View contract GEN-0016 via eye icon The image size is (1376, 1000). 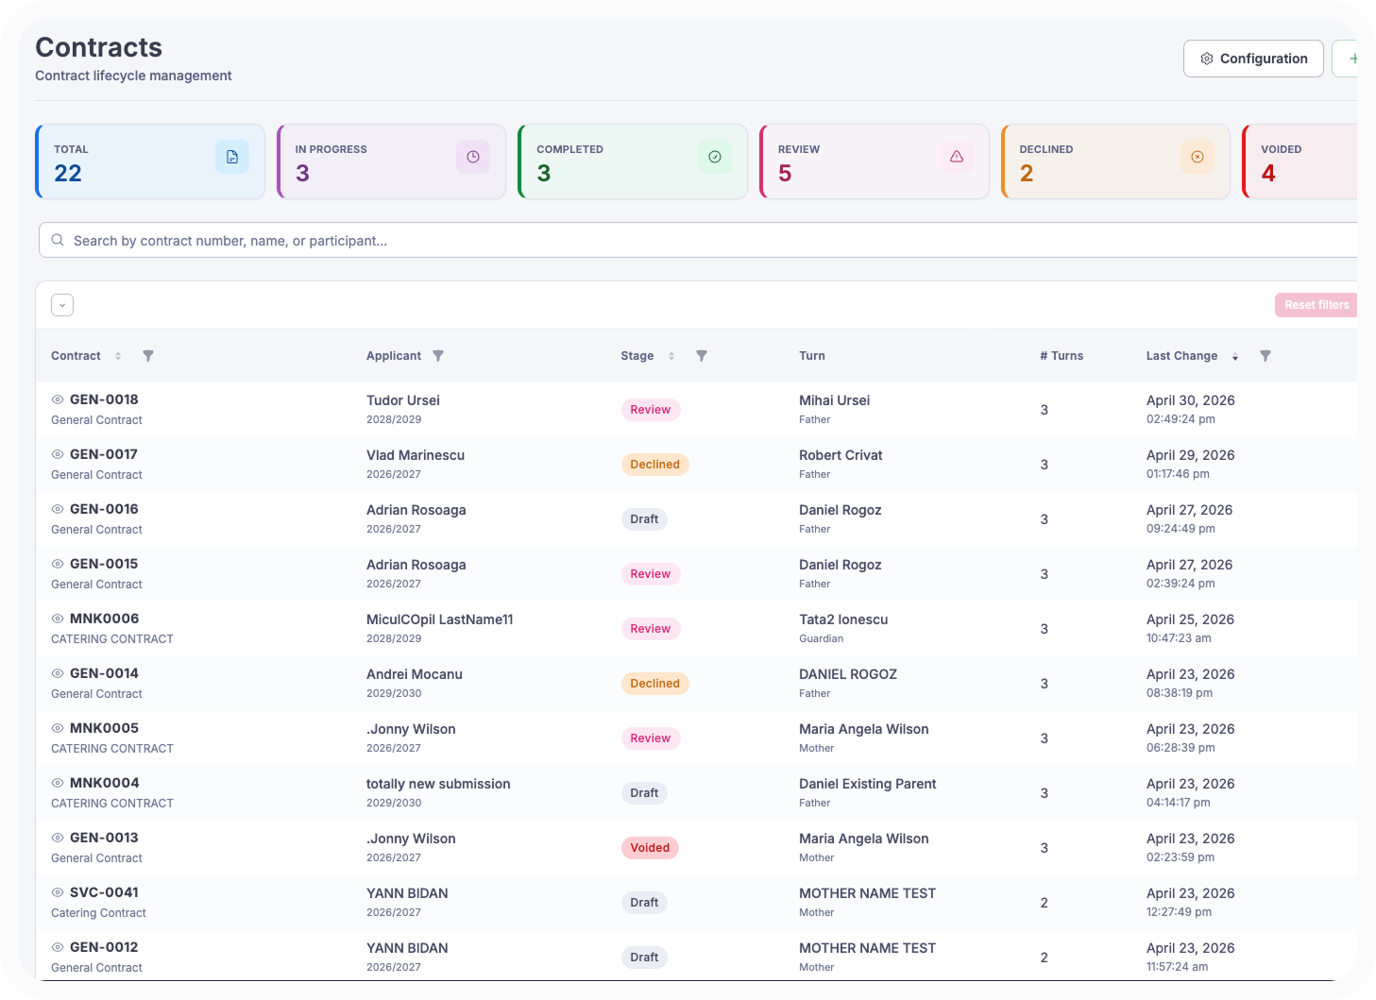coord(58,509)
